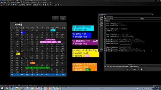Open the Widgets menu

[x=23, y=3]
